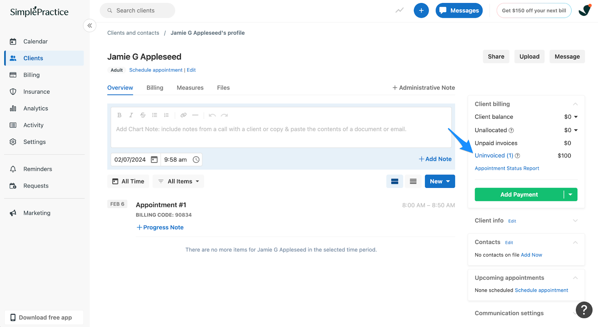Click the green Add Payment button
The image size is (598, 327).
click(519, 195)
